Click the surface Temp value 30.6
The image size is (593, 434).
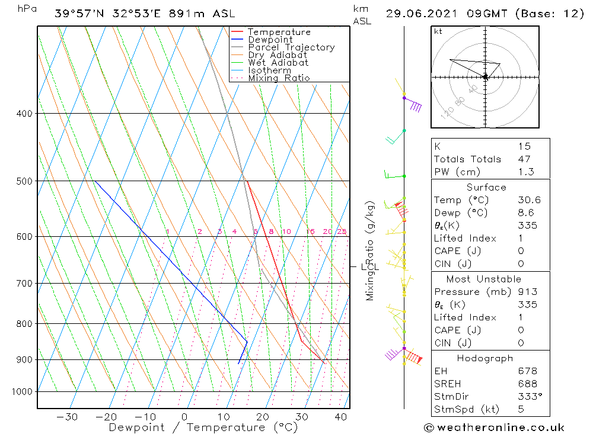530,200
